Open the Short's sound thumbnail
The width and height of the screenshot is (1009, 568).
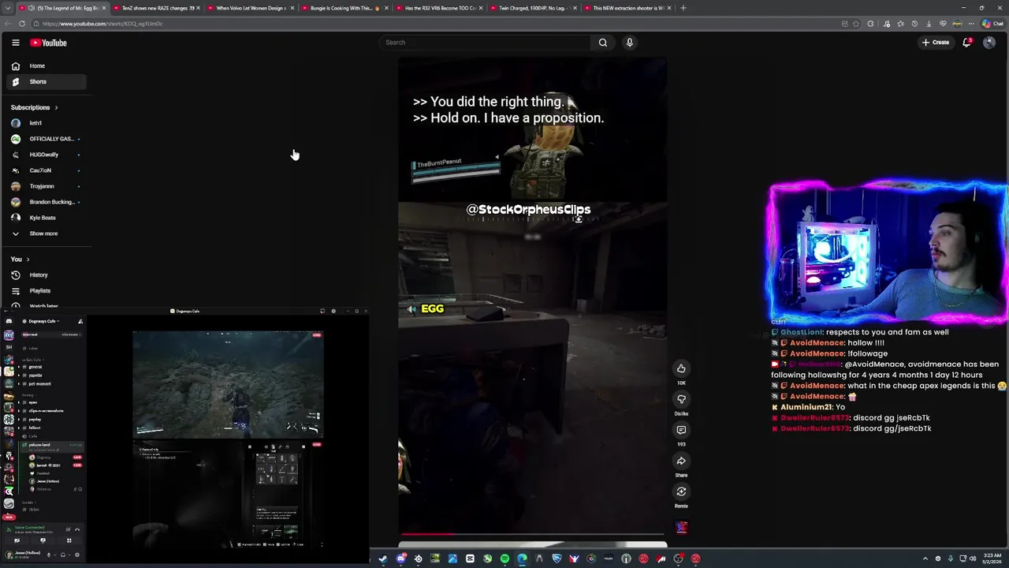pos(681,527)
